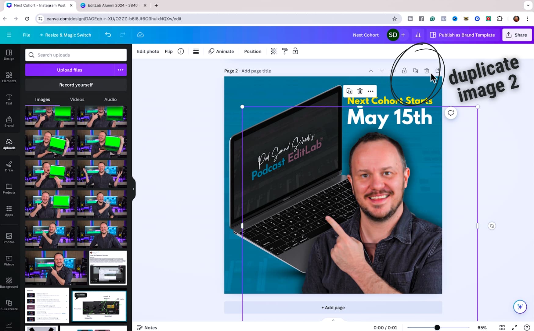Open the hamburger main menu
This screenshot has width=534, height=331.
click(9, 35)
